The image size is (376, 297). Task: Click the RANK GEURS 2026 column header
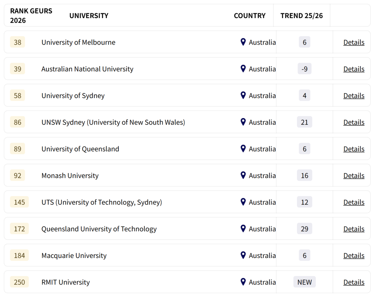(31, 16)
